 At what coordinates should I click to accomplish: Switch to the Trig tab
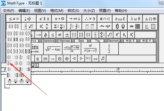(x=97, y=41)
